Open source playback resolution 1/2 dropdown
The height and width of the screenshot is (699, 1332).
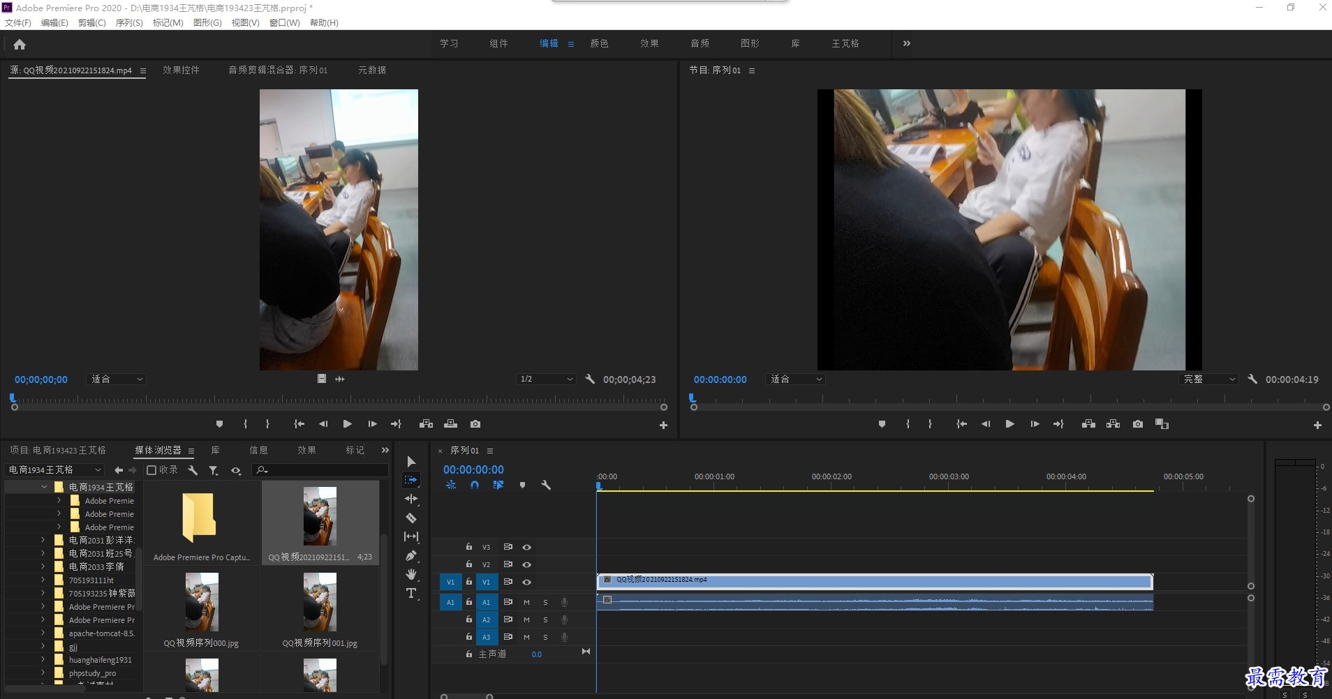tap(546, 379)
